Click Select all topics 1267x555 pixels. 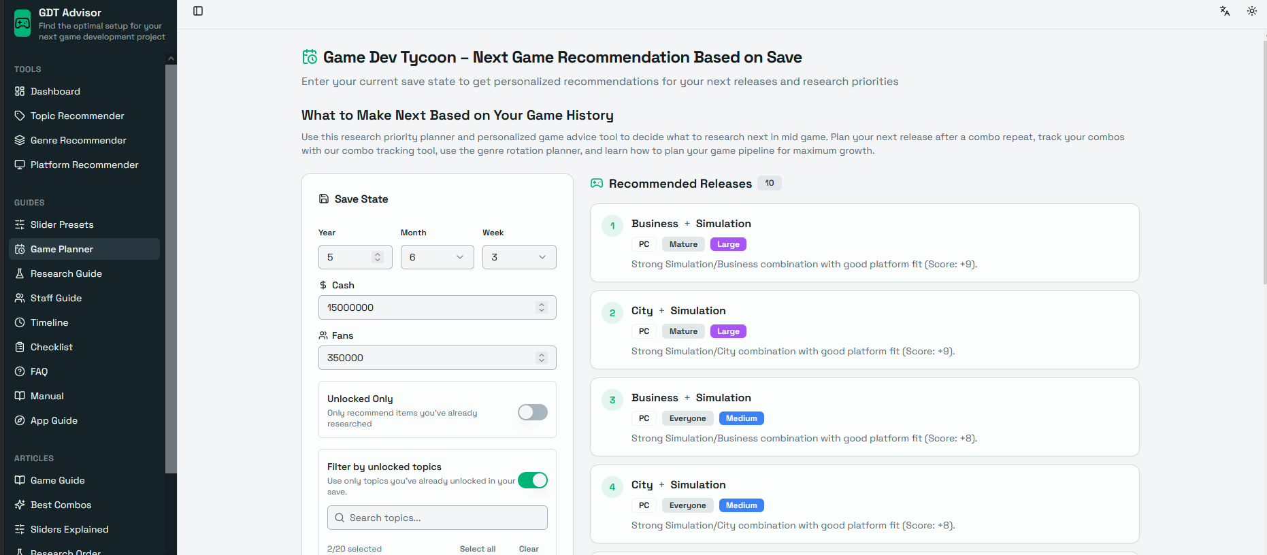coord(477,549)
